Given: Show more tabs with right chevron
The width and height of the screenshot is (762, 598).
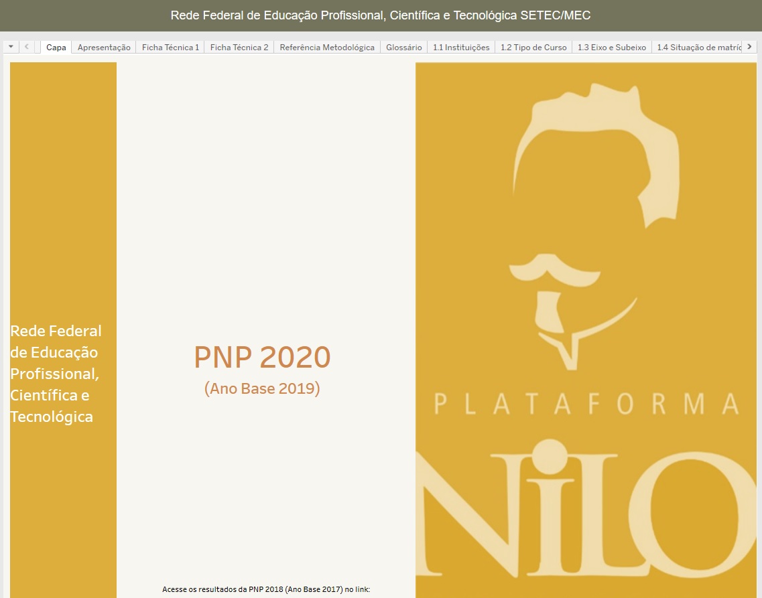Looking at the screenshot, I should [749, 47].
